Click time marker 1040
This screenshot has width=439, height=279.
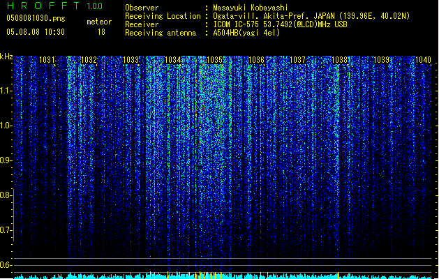(423, 60)
